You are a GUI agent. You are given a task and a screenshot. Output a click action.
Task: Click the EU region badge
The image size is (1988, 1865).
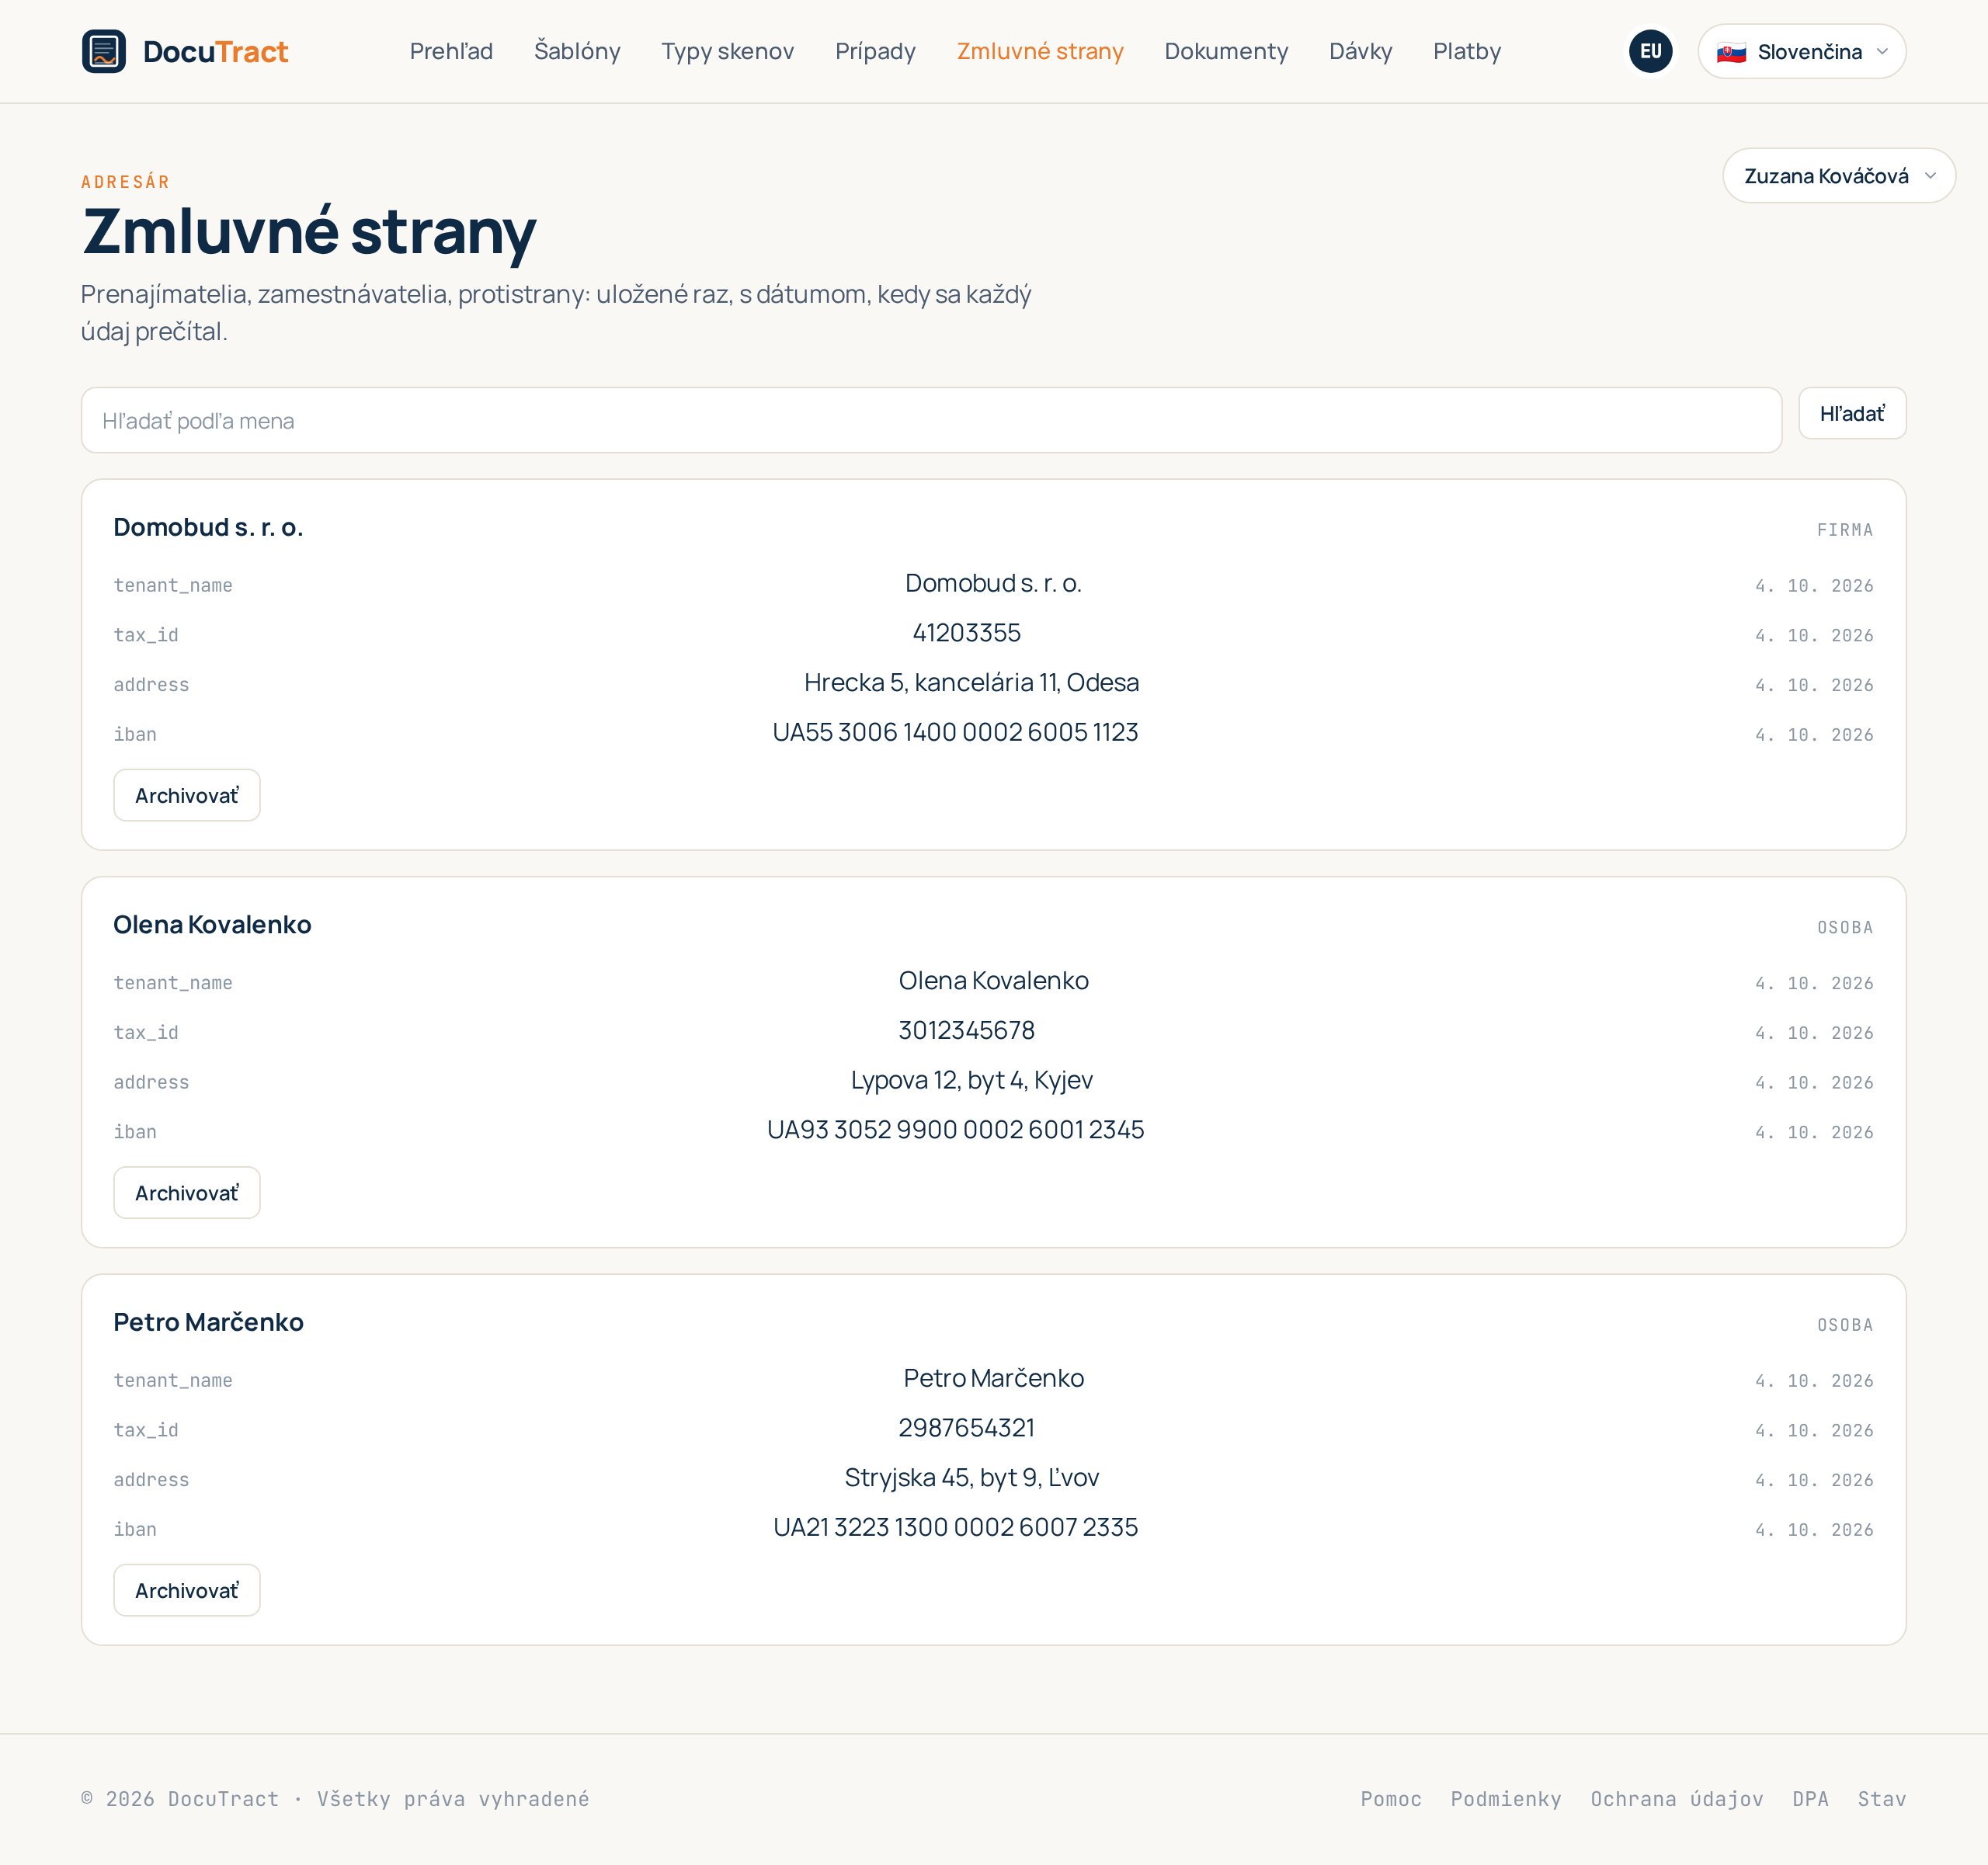tap(1650, 51)
